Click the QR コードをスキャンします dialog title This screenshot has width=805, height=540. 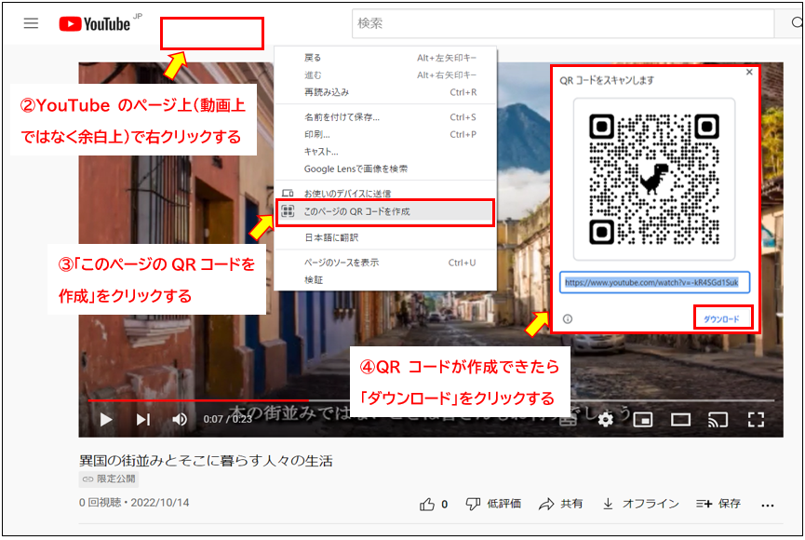click(607, 81)
